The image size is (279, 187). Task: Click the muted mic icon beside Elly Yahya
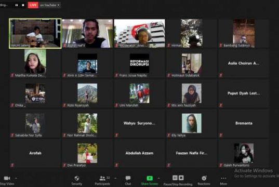point(169,135)
